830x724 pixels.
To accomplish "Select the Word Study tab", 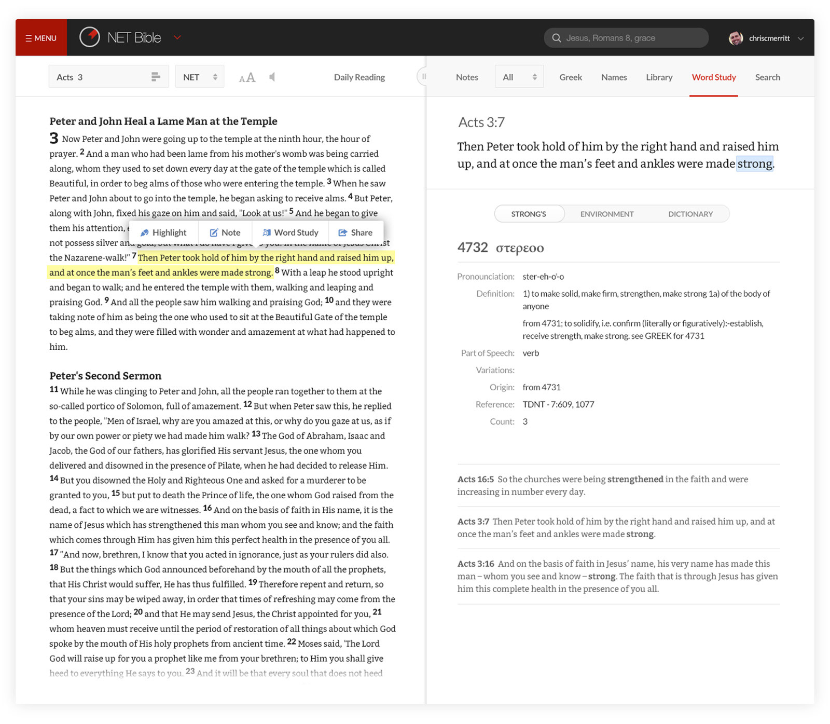I will 714,77.
